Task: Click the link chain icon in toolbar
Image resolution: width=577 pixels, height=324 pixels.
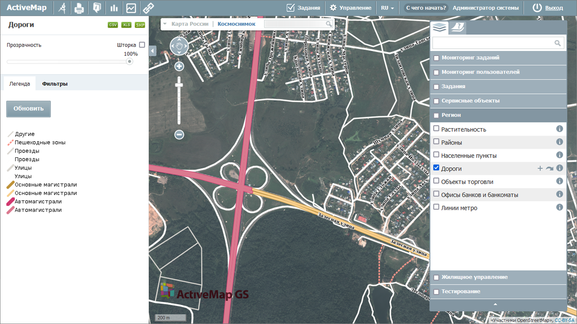Action: 148,8
